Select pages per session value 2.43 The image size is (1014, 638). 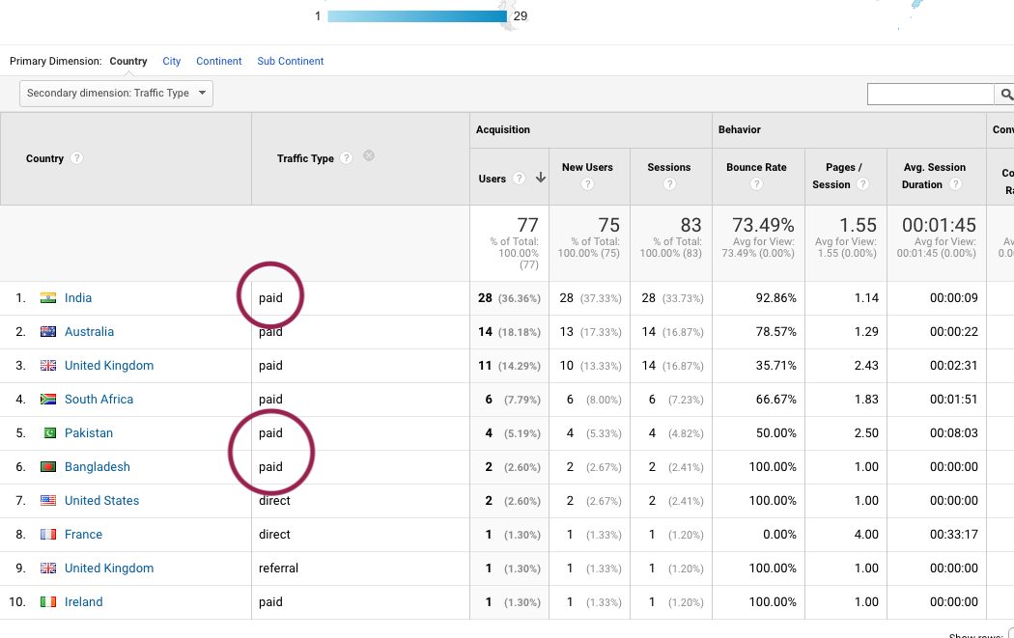(x=866, y=365)
